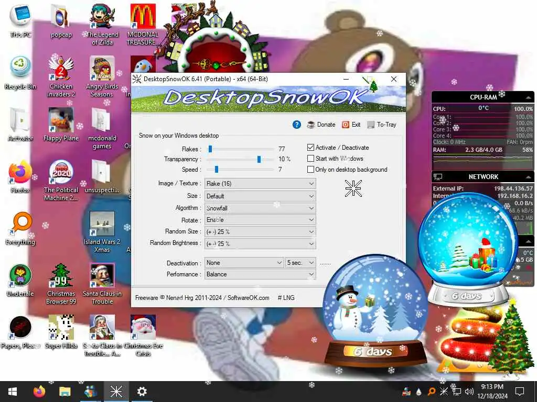Open the 5 sec. delay dropdown

(300, 263)
